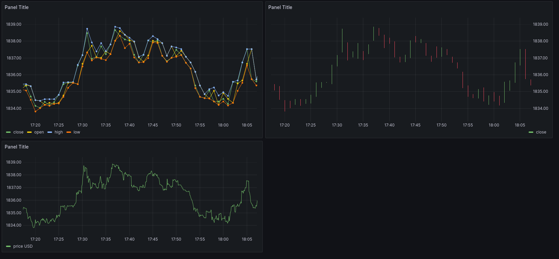Screen dimensions: 559x259
Task: Click "close" color swatch in candlestick panel legend
Action: click(531, 133)
